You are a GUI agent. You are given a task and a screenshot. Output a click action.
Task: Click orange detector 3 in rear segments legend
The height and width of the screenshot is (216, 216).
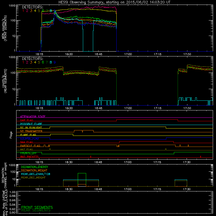click(31, 62)
